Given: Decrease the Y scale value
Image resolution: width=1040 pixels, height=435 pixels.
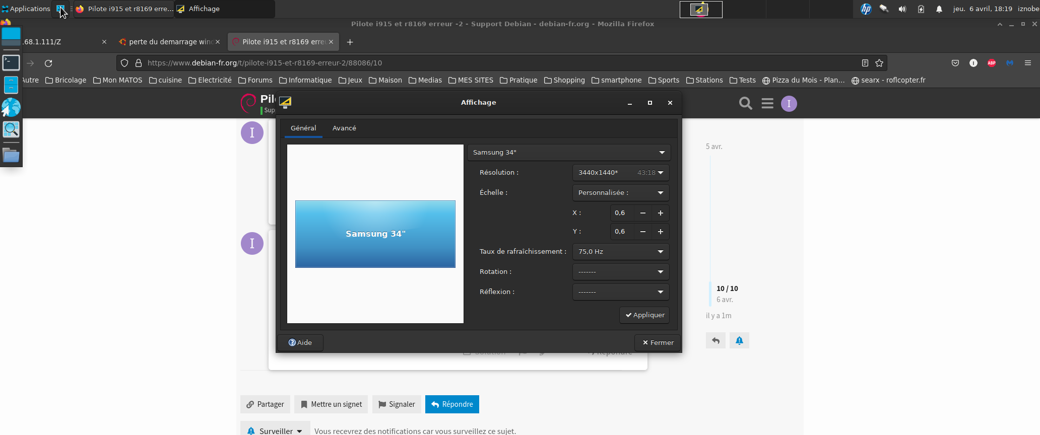Looking at the screenshot, I should (643, 232).
